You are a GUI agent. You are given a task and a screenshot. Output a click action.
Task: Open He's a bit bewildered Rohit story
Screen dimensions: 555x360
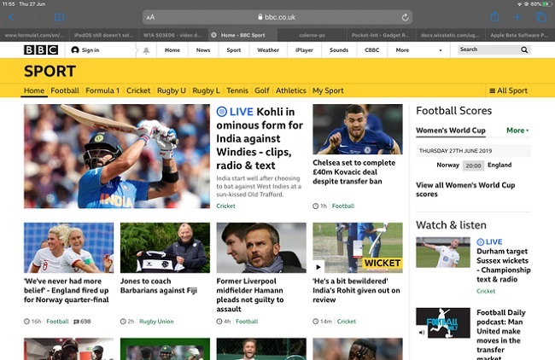pyautogui.click(x=356, y=290)
